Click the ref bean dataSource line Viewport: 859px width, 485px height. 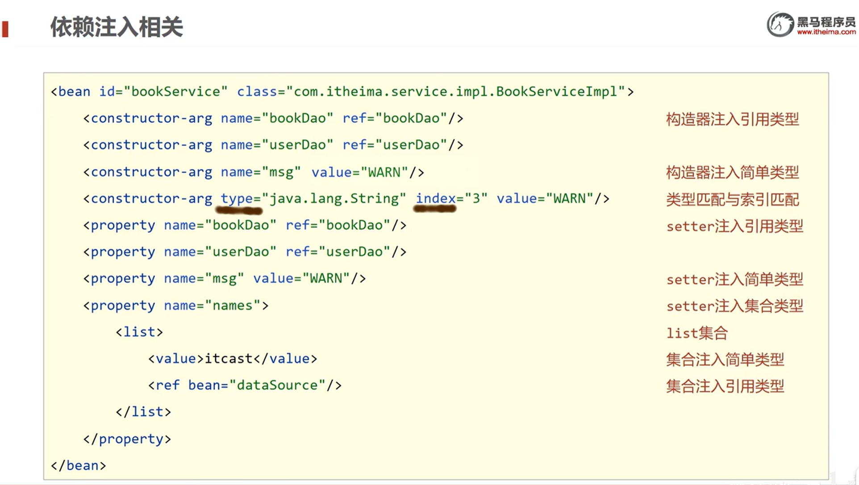(x=245, y=385)
